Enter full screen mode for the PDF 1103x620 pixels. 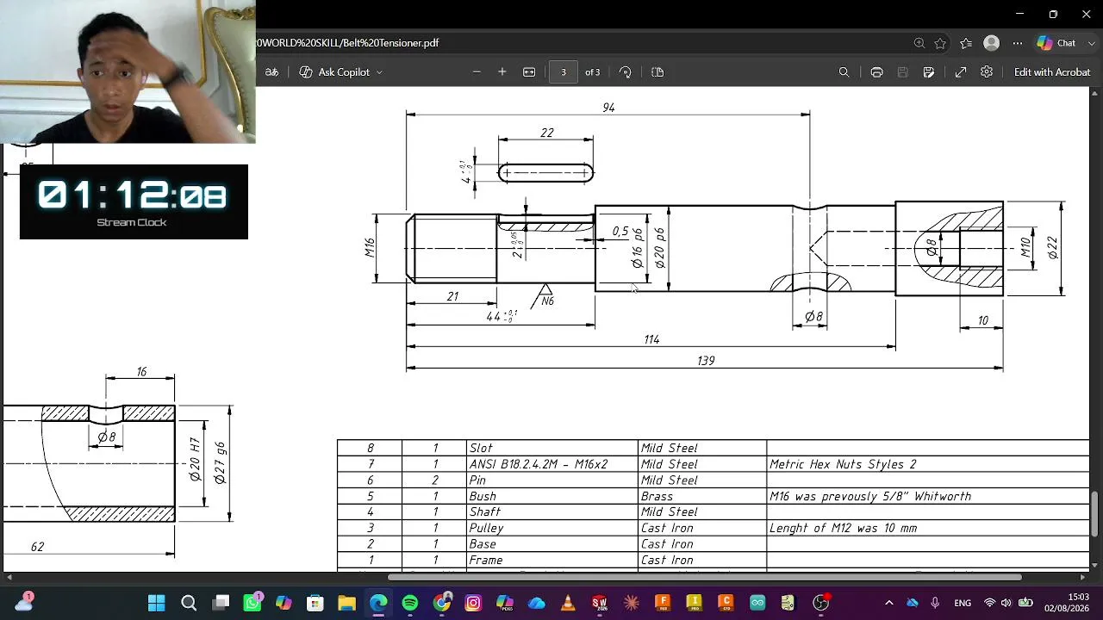coord(961,72)
